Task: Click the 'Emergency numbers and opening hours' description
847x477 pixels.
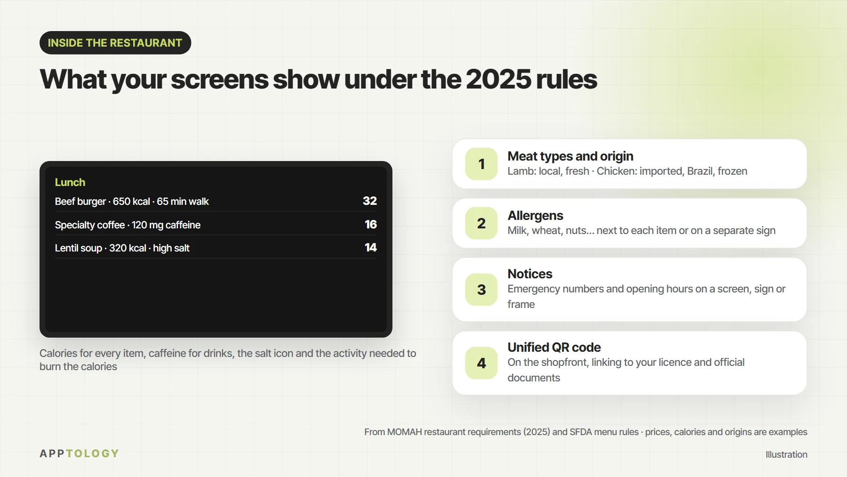Action: tap(647, 297)
